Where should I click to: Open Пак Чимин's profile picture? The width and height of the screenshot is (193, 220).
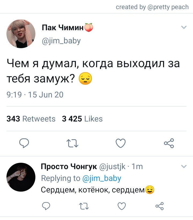click(x=21, y=34)
